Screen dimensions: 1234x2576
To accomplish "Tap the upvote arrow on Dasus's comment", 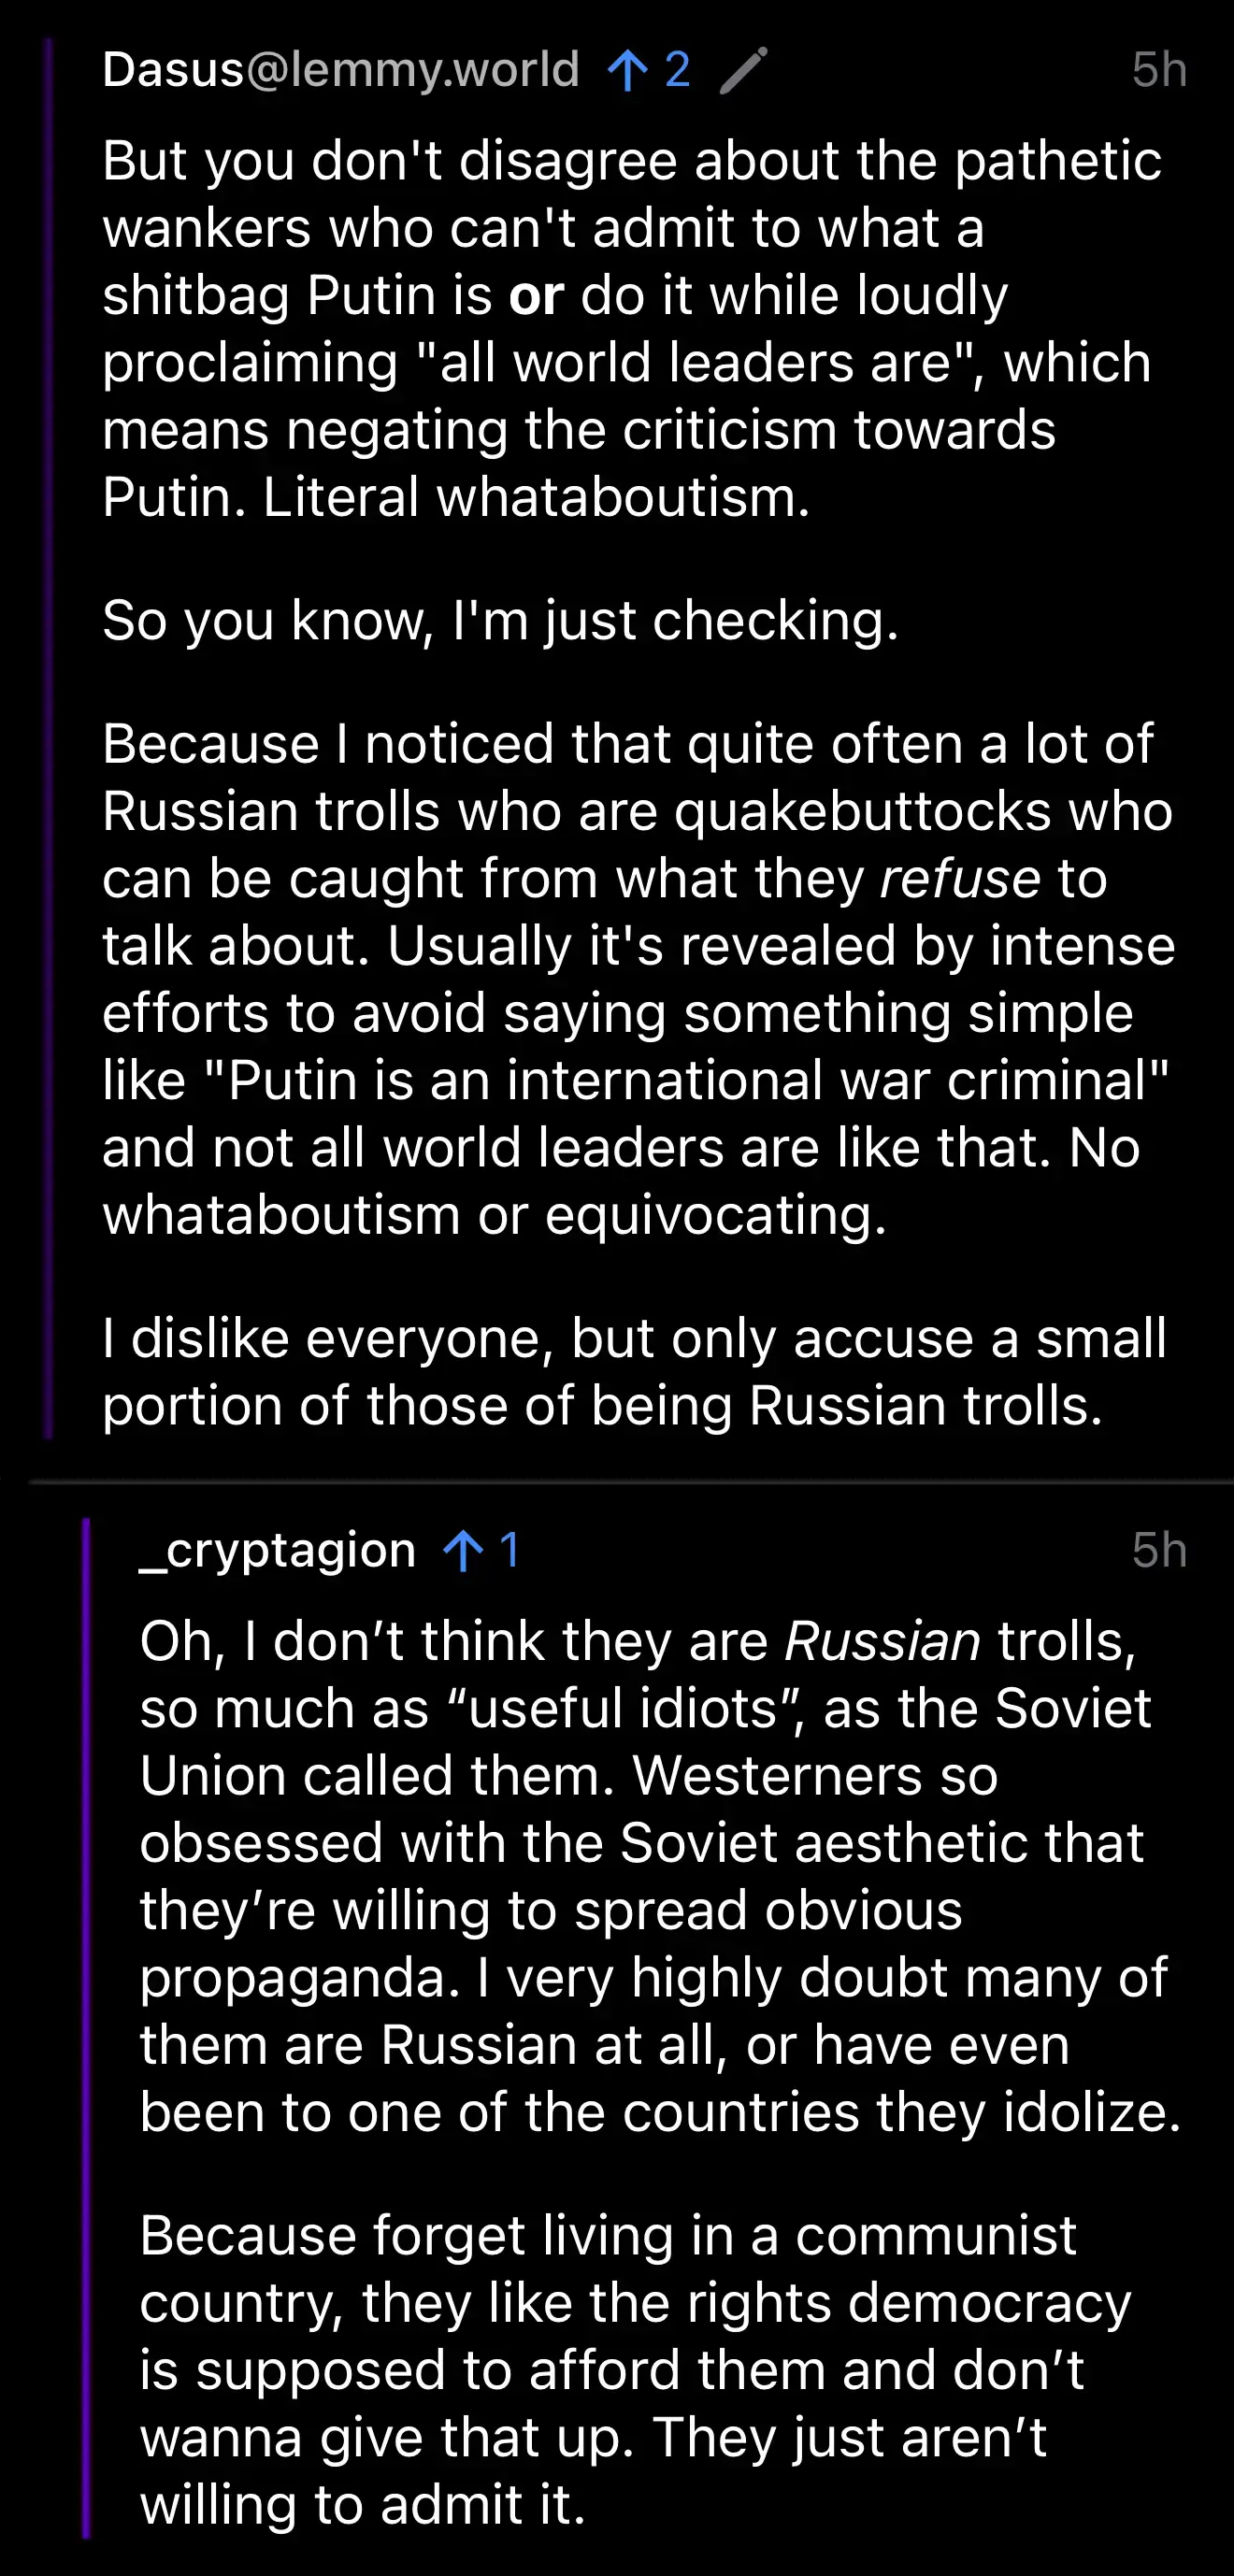I will tap(627, 71).
